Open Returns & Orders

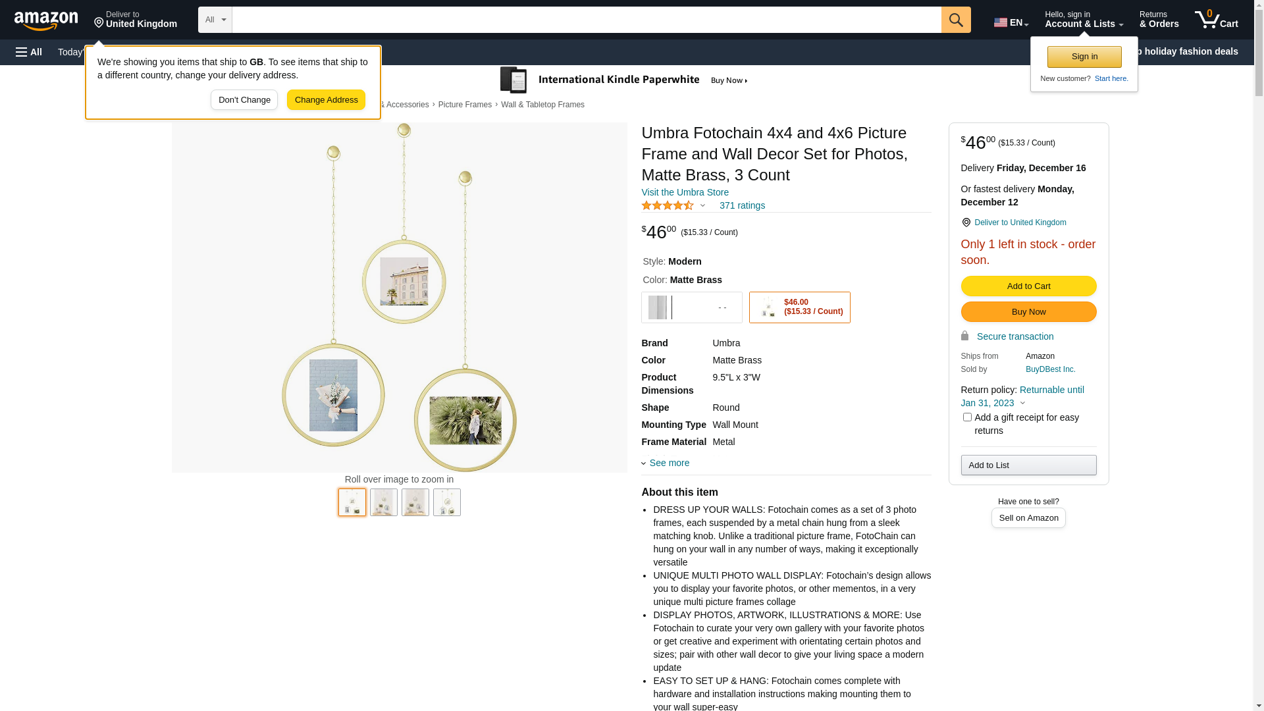click(1159, 20)
